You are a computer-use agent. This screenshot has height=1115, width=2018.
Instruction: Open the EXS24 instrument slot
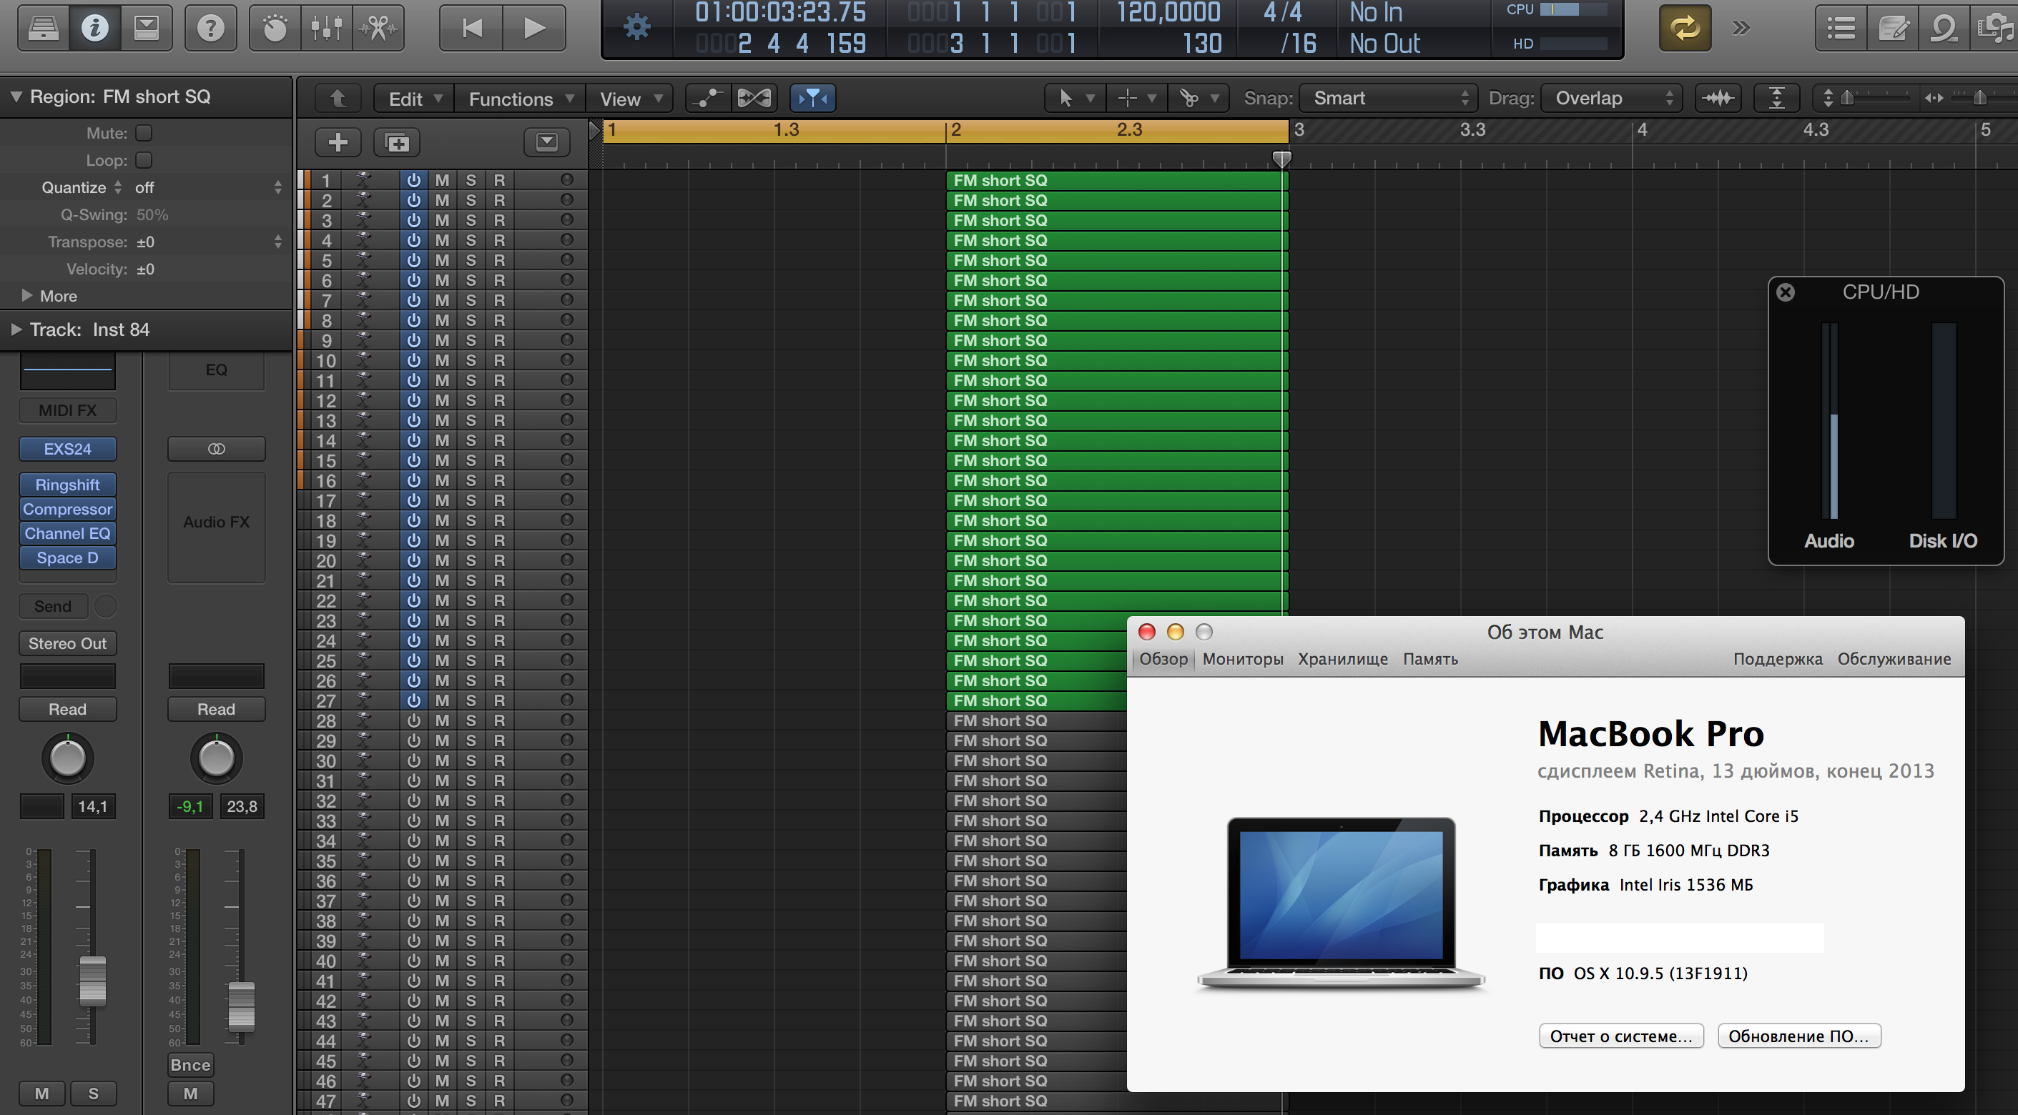tap(67, 449)
